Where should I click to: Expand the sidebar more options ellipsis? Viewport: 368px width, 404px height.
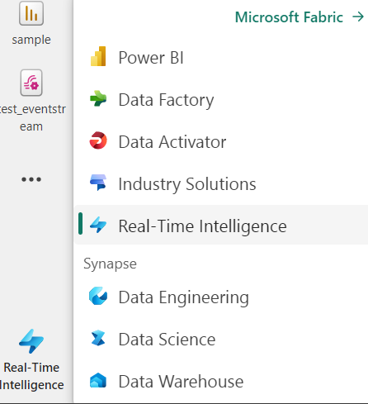31,179
